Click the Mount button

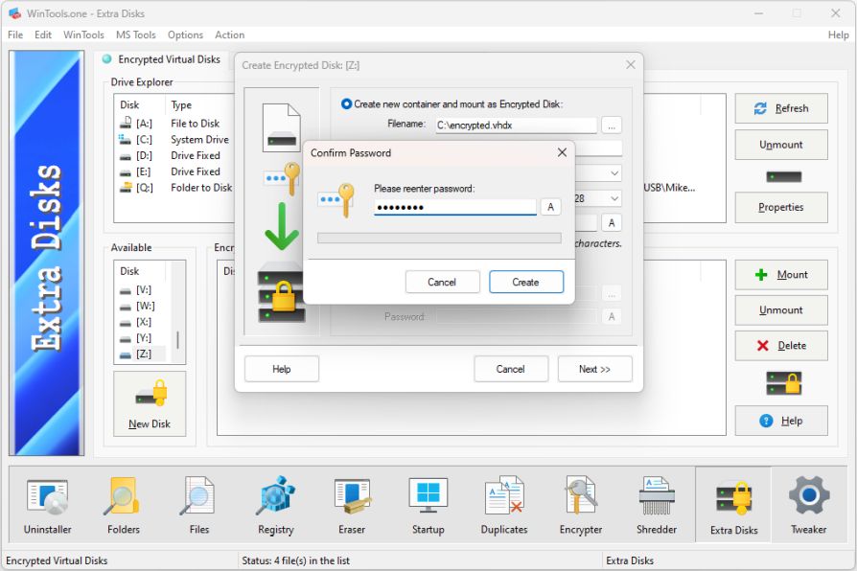coord(781,274)
